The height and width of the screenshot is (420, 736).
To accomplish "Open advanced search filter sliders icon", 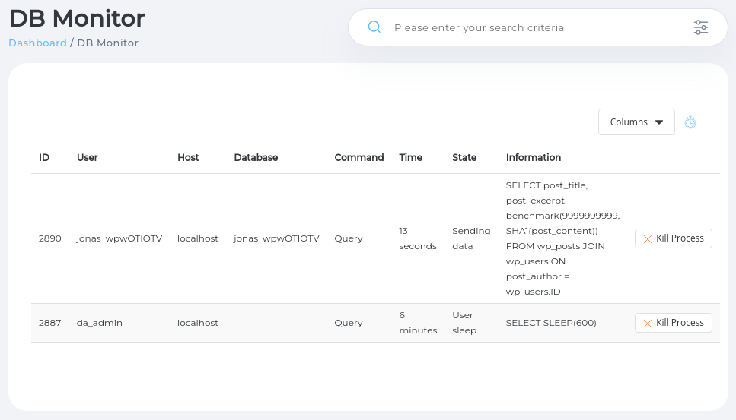I will click(x=700, y=27).
